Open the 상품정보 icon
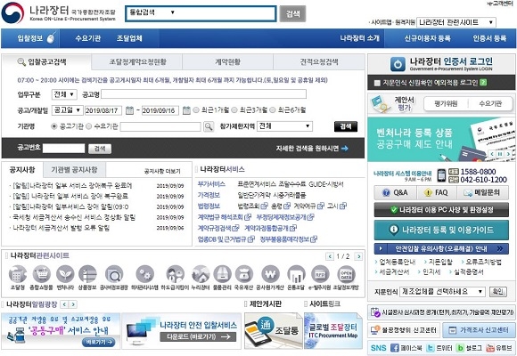The width and height of the screenshot is (517, 356). coord(87,274)
